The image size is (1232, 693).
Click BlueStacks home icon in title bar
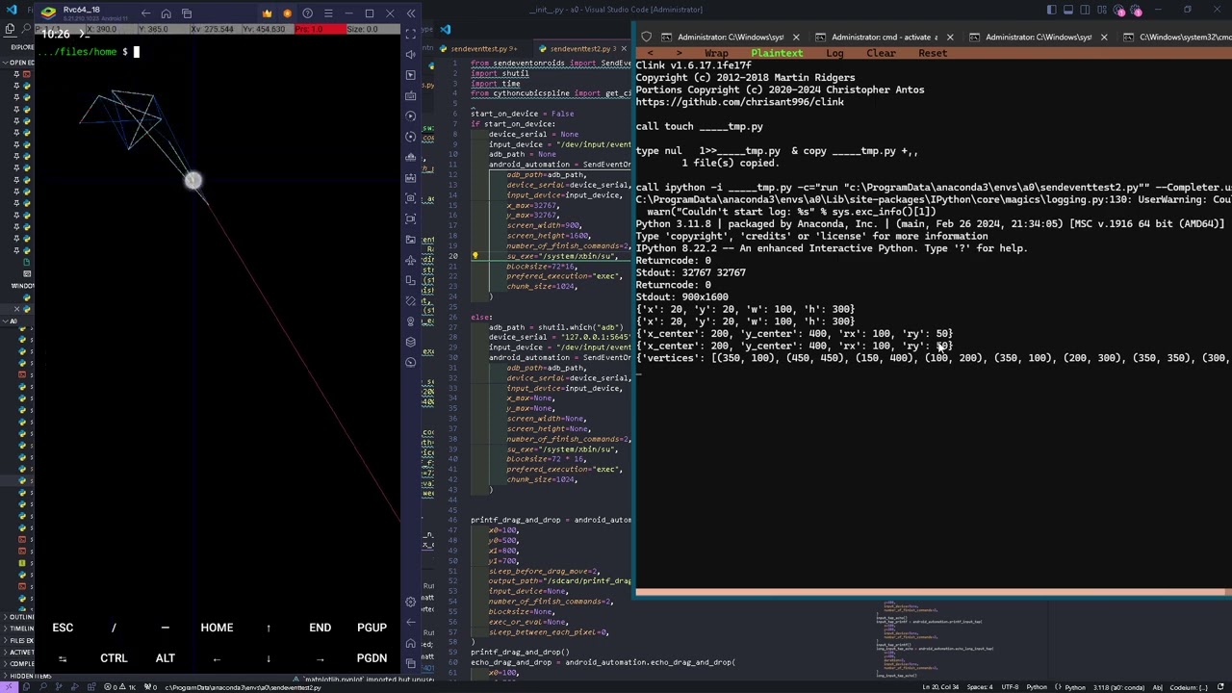coord(166,13)
